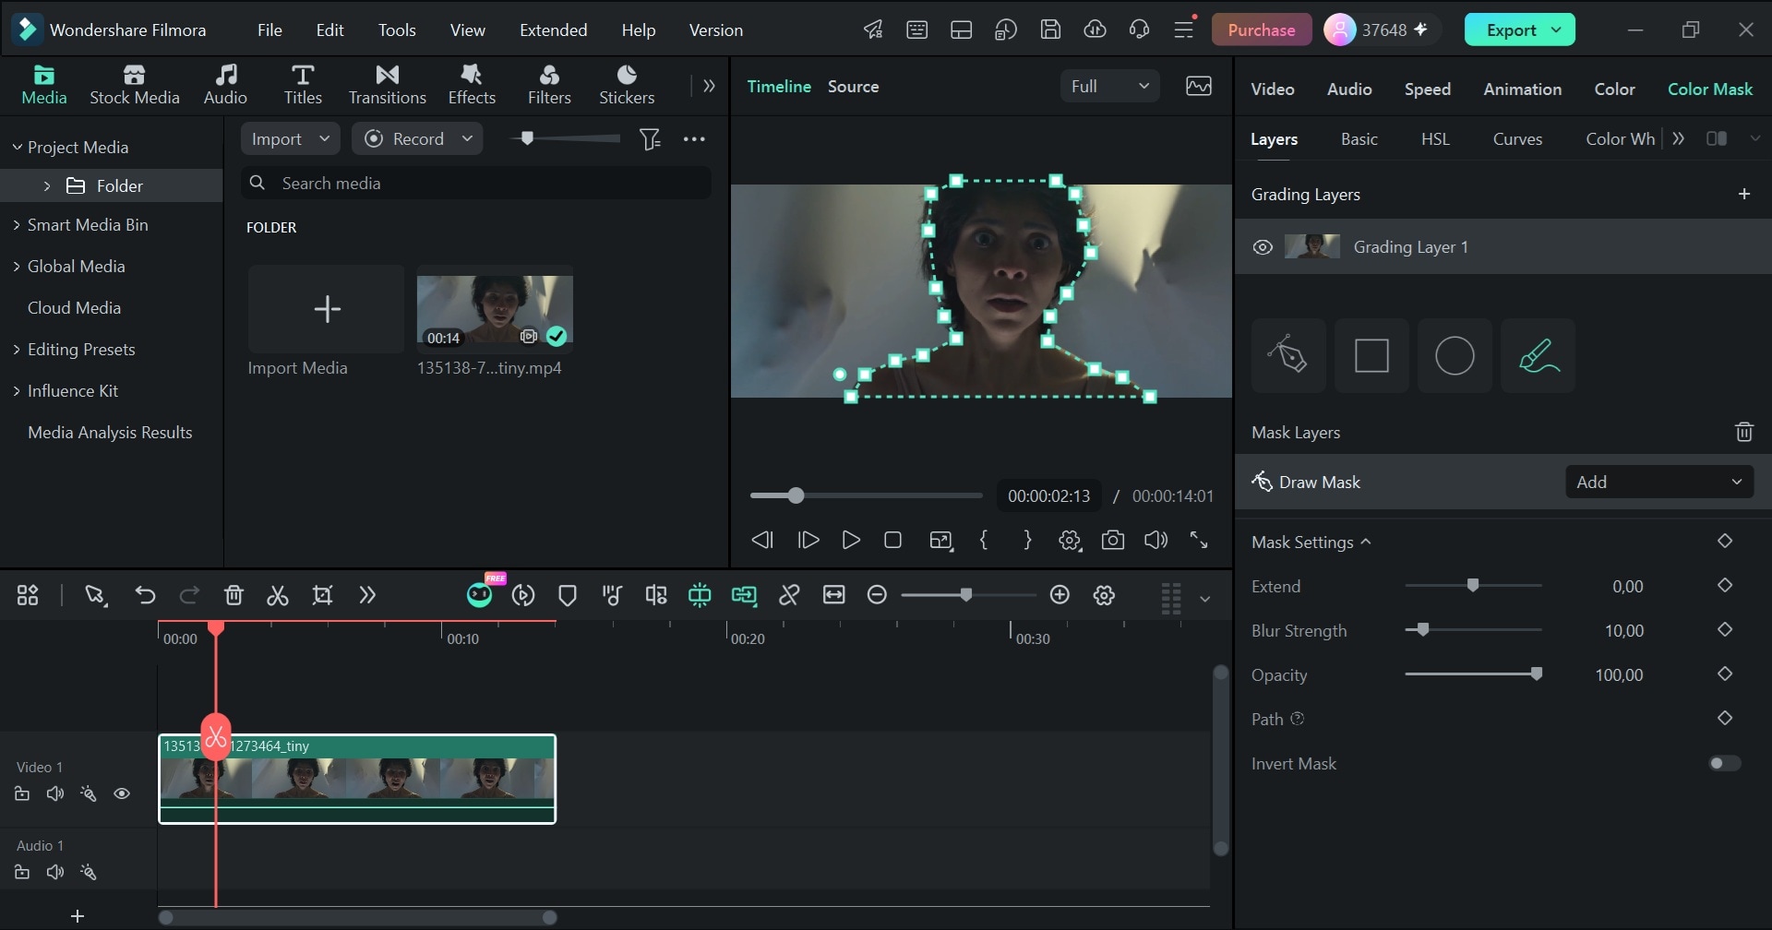Redo the last action
Image resolution: width=1772 pixels, height=930 pixels.
[x=189, y=596]
